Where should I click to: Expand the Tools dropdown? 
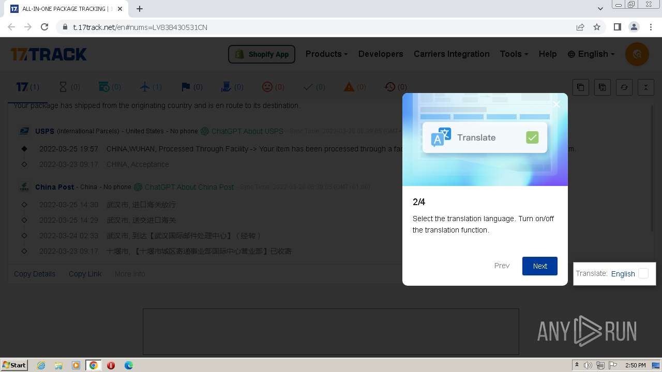tap(514, 54)
